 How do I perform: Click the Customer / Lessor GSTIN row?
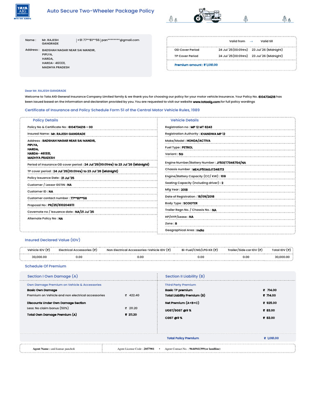[x=50, y=185]
